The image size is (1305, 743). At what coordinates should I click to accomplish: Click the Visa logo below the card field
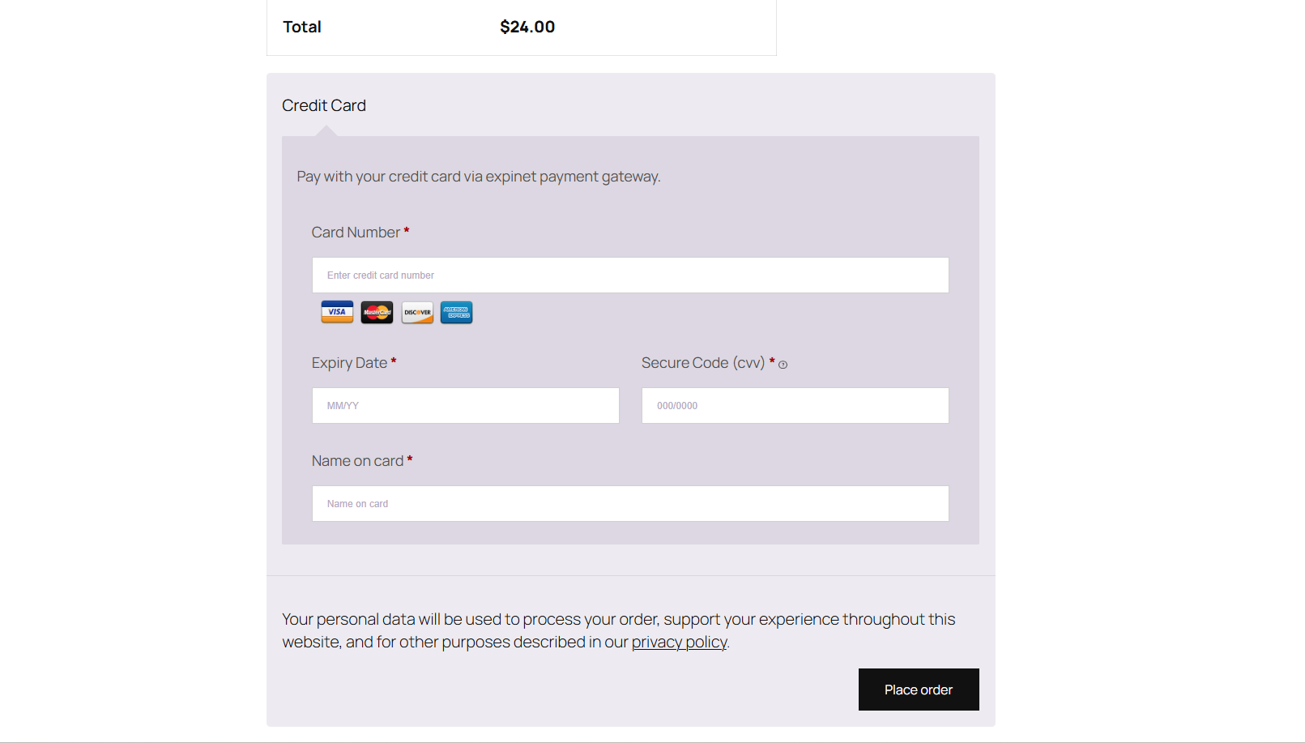pyautogui.click(x=336, y=312)
